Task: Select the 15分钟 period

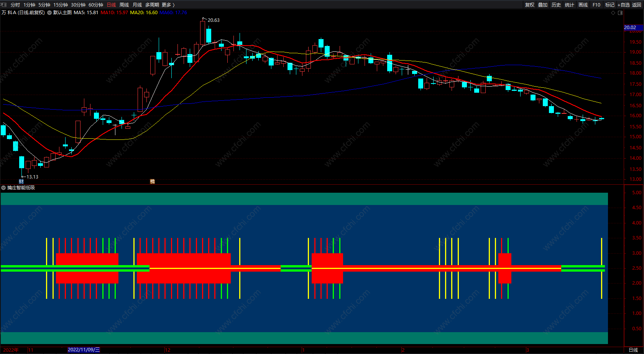Action: (61, 5)
